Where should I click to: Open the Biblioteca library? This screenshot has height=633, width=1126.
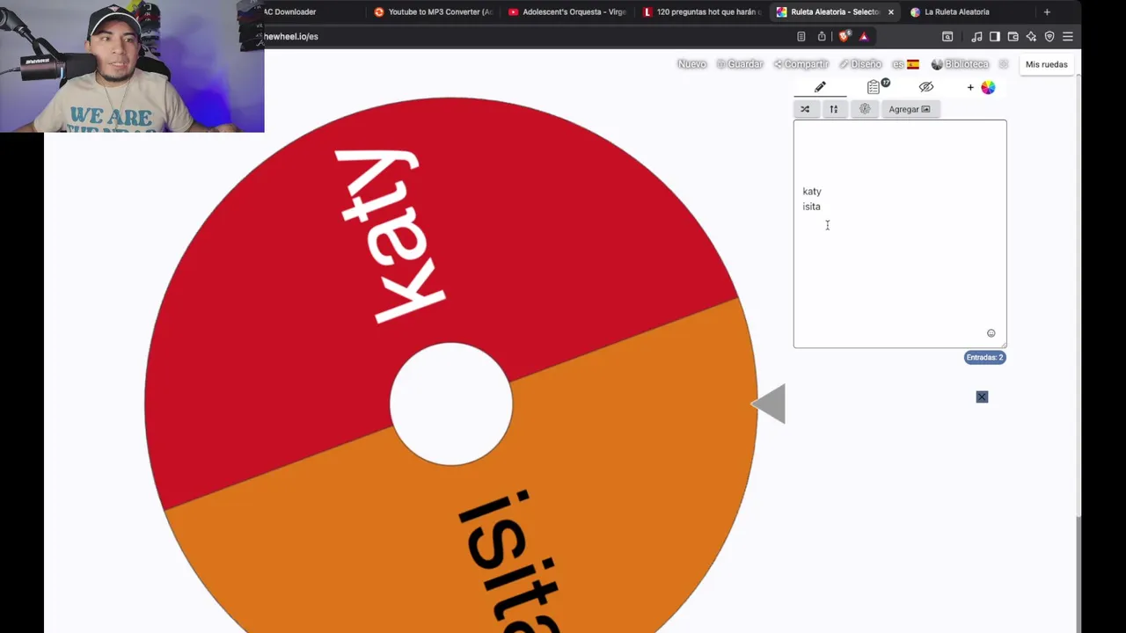tap(961, 64)
